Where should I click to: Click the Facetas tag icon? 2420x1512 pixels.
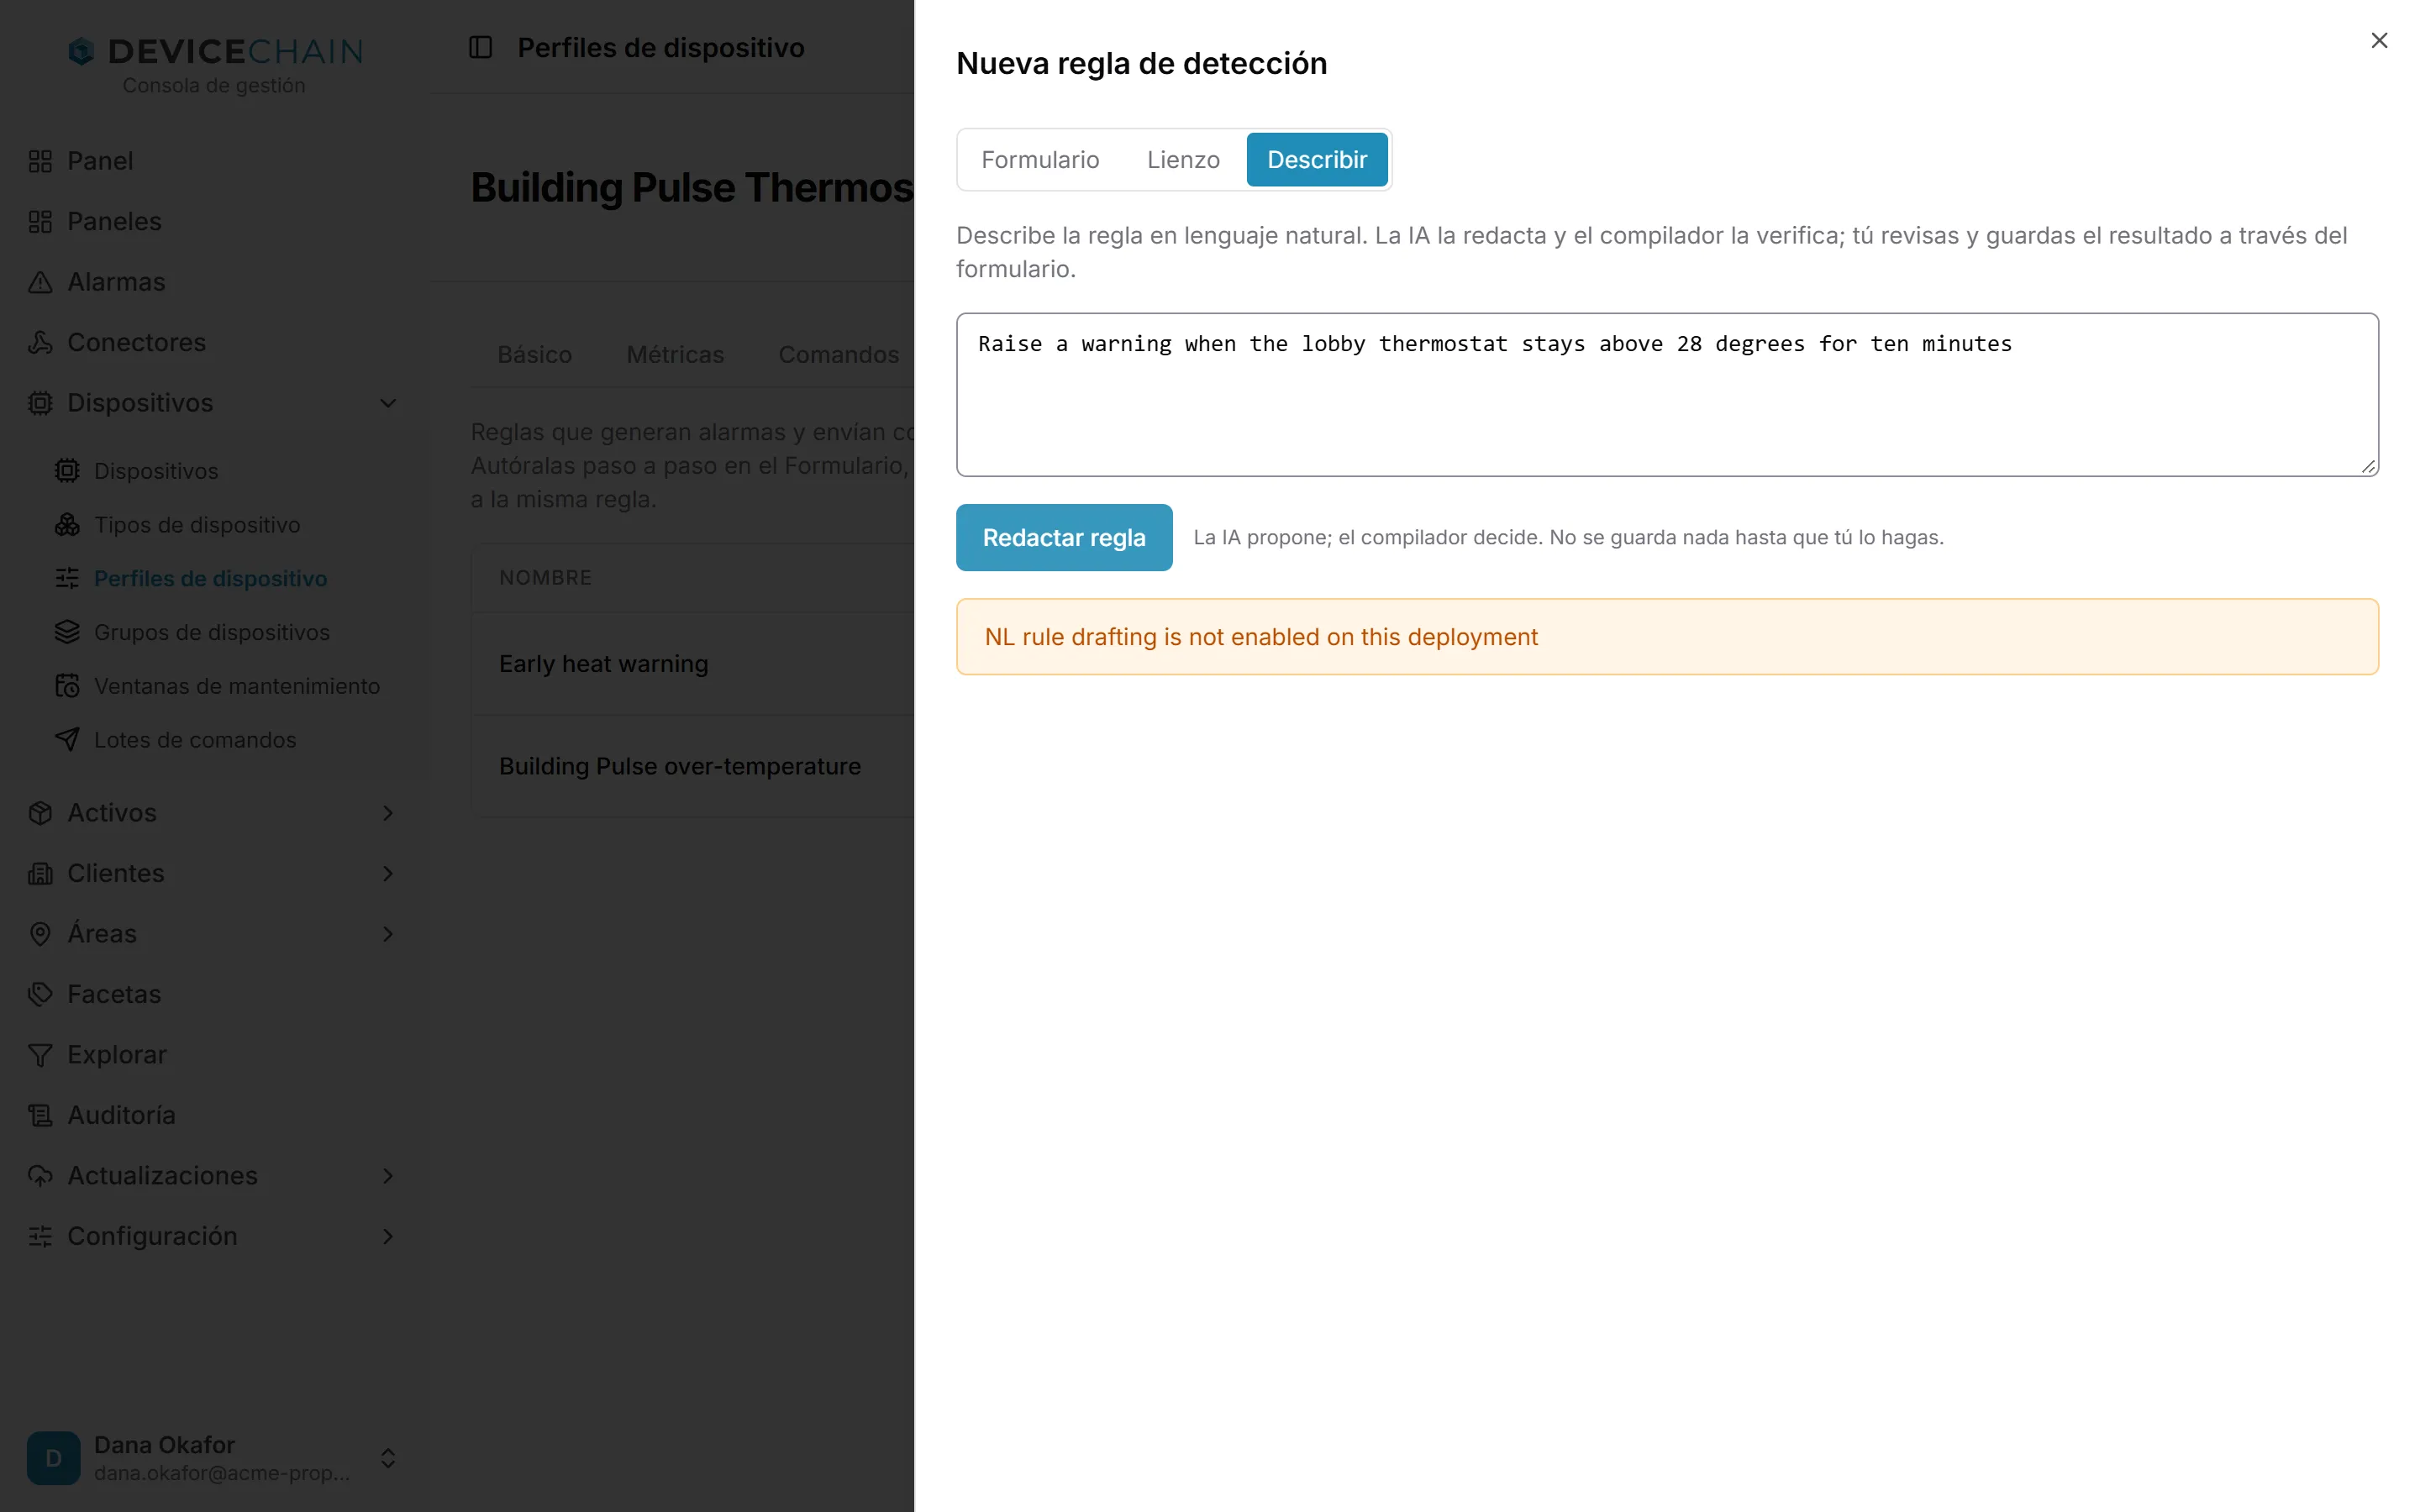click(40, 994)
